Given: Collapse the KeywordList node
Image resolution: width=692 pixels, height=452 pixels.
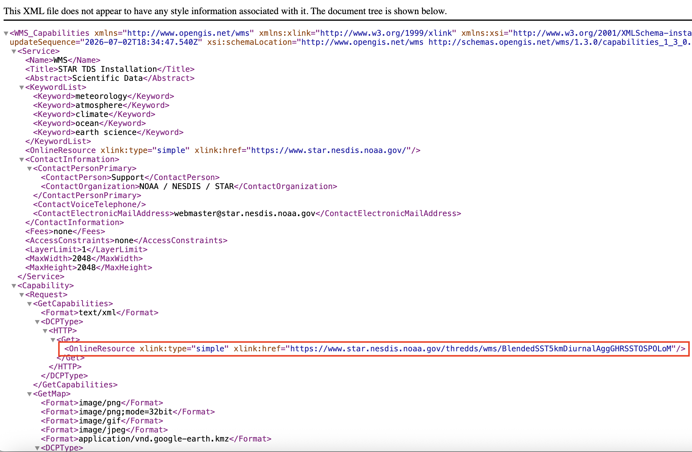Looking at the screenshot, I should tap(21, 87).
